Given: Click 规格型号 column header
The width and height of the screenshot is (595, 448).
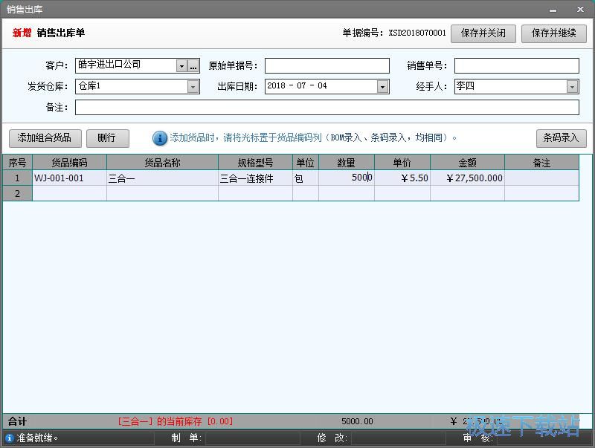Looking at the screenshot, I should [255, 163].
